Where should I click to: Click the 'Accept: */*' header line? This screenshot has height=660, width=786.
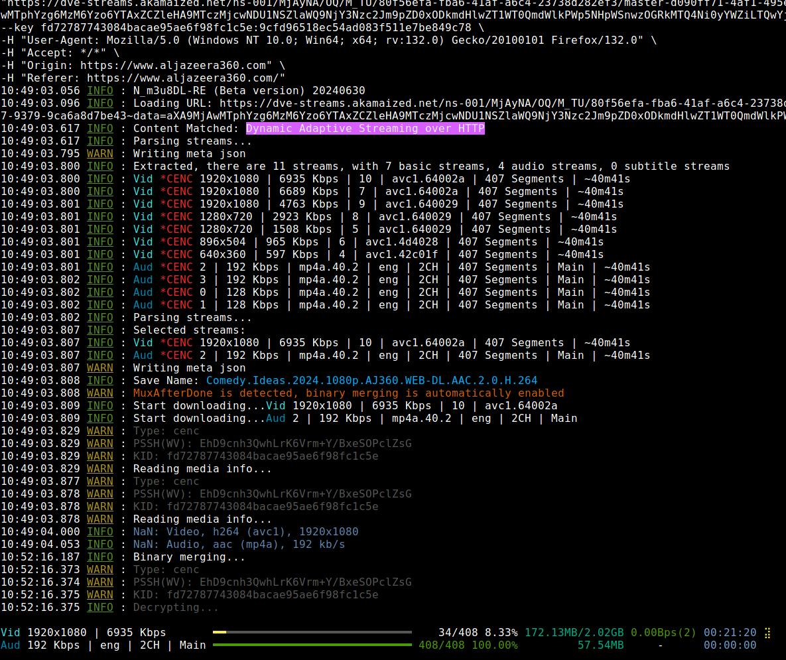[60, 52]
